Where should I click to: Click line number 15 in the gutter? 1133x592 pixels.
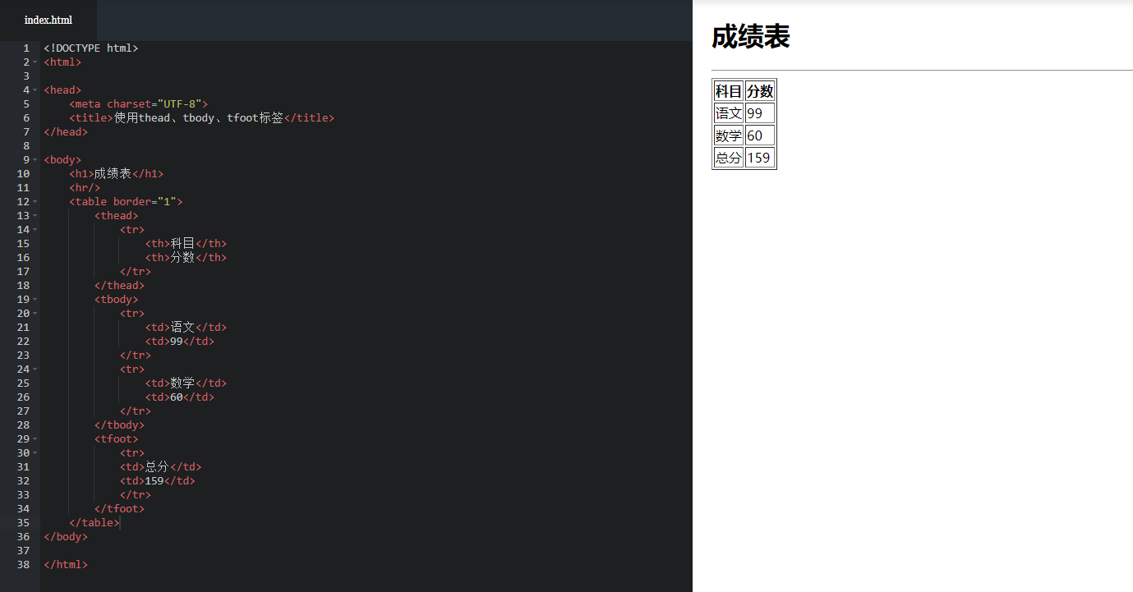(23, 243)
